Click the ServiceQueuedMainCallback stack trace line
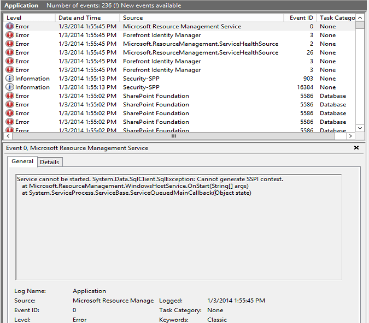This screenshot has height=323, width=369. click(x=137, y=193)
